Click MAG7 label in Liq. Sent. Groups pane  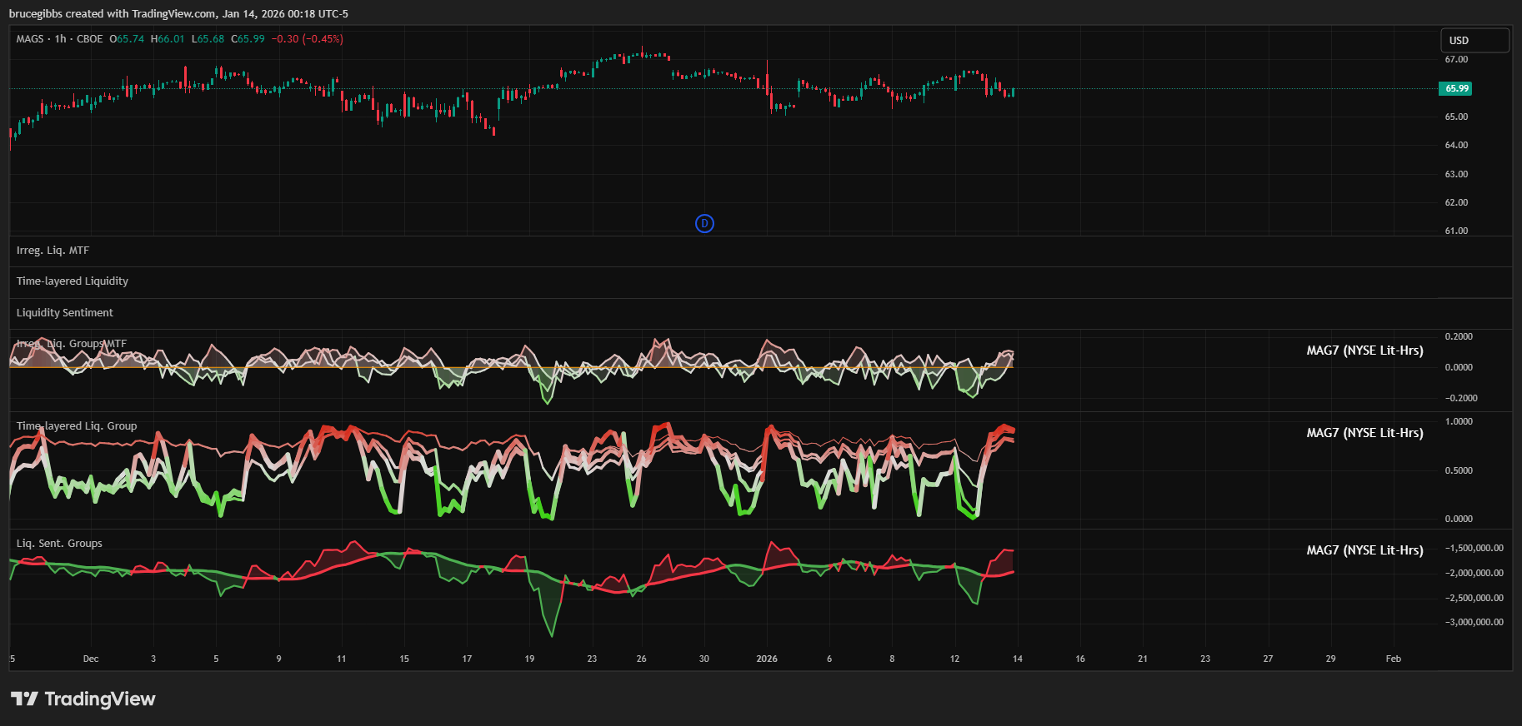click(x=1364, y=550)
